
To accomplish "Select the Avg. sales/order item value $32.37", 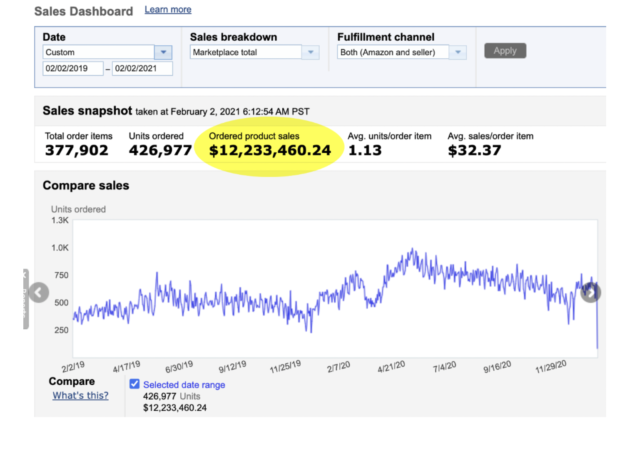I will coord(474,150).
